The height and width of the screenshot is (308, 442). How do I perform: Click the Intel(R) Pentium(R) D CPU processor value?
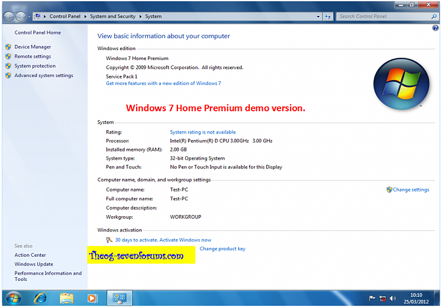[221, 141]
